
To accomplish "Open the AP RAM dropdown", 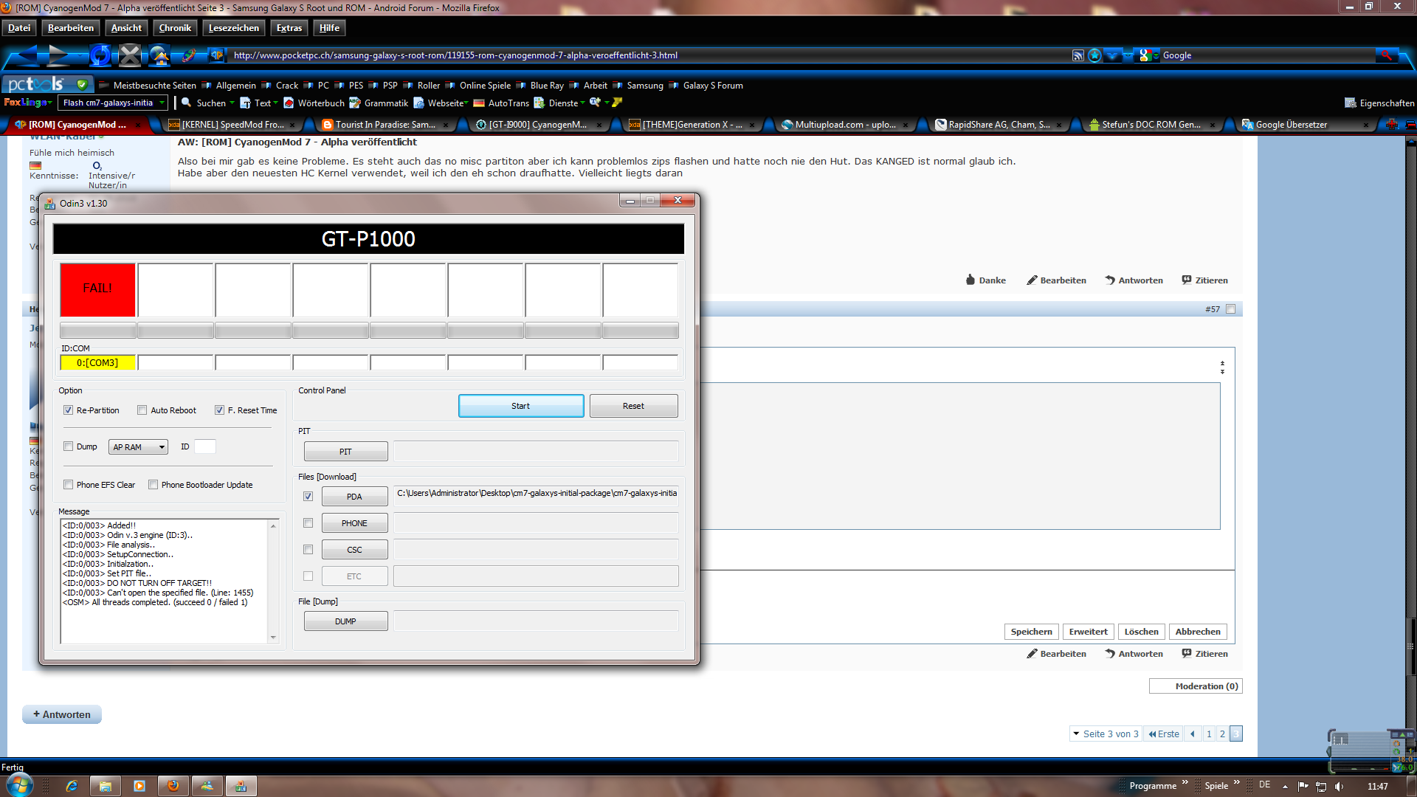I will 138,447.
